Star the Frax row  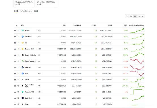point(15,104)
